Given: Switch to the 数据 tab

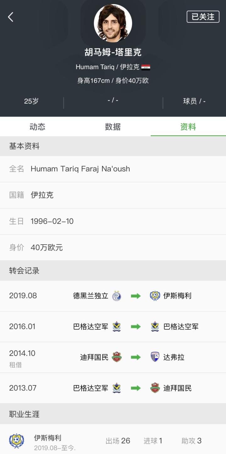Looking at the screenshot, I should point(113,127).
